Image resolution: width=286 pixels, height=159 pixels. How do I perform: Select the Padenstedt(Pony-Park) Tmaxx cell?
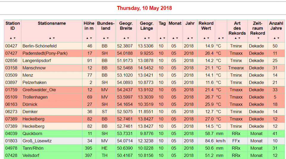[x=236, y=53]
